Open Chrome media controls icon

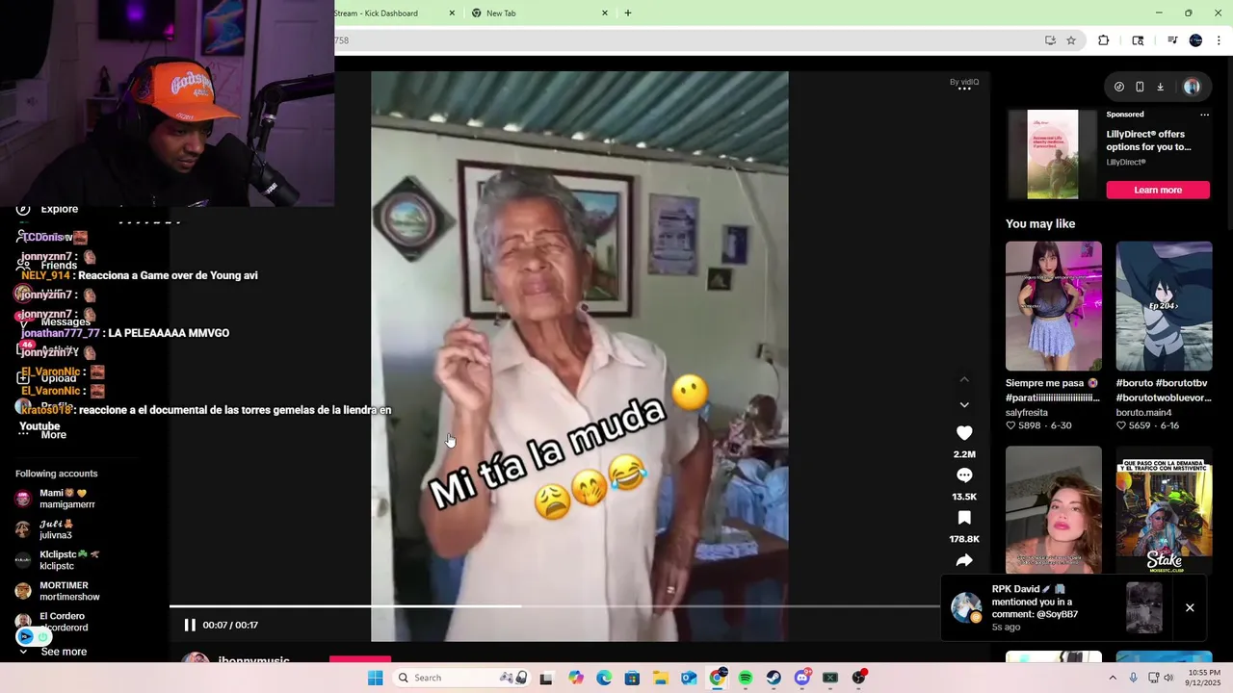tap(1172, 40)
